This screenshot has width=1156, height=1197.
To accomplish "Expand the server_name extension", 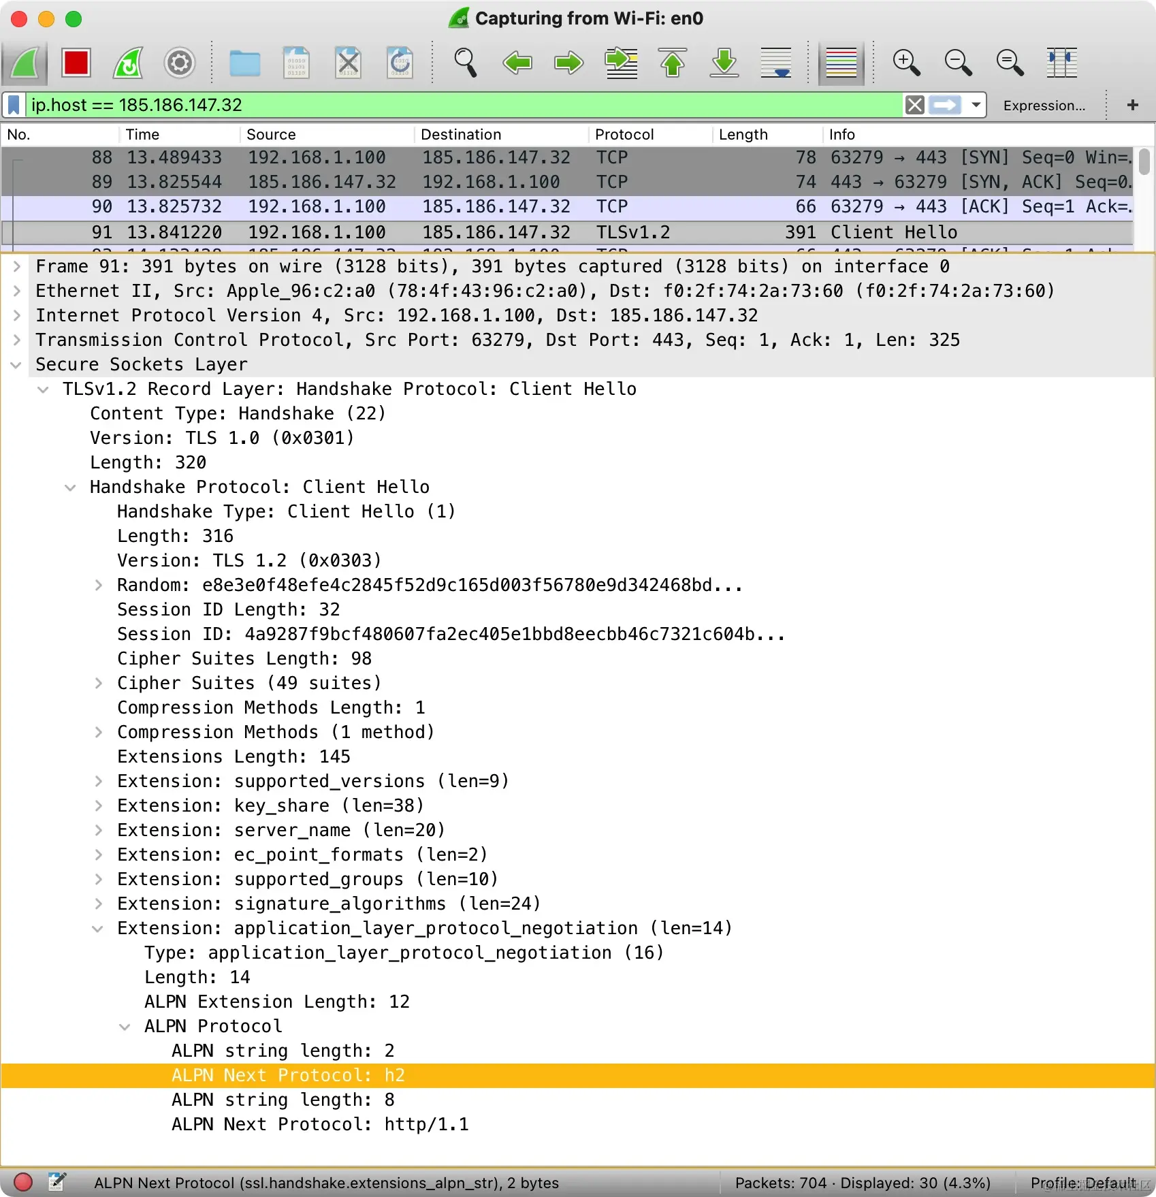I will [x=99, y=830].
